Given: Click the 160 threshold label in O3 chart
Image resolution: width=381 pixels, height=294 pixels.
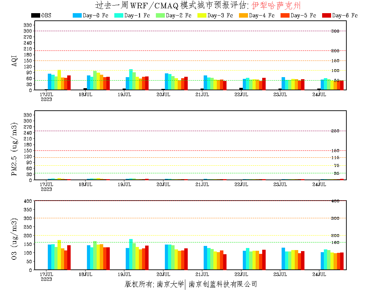Looking at the screenshot, I should click(x=335, y=242).
